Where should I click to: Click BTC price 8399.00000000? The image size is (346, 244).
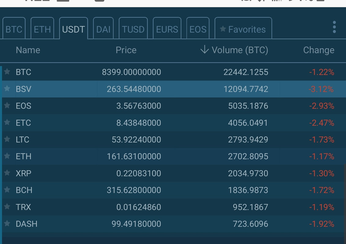tap(132, 72)
